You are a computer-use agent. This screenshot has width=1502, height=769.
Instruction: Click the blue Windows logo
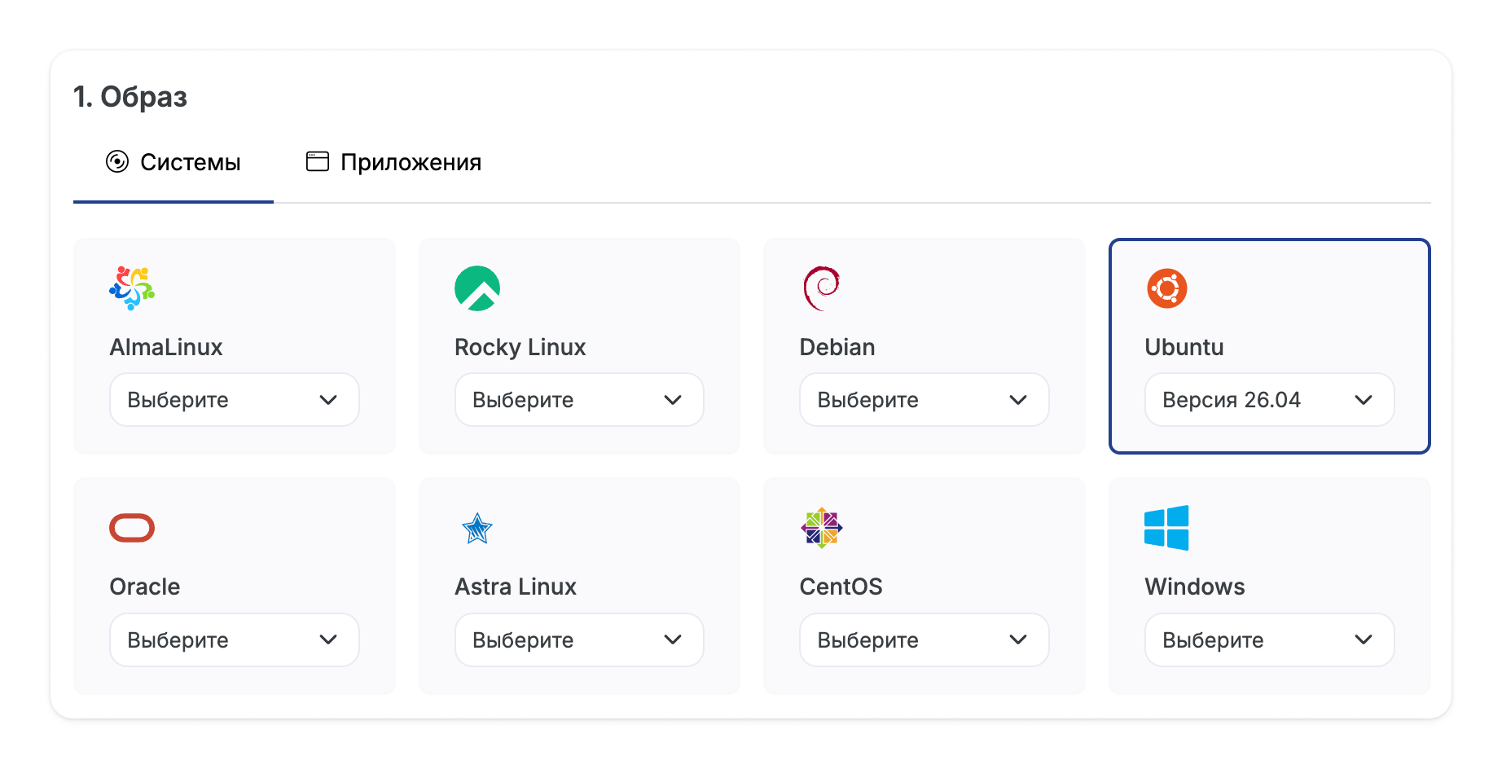1166,528
